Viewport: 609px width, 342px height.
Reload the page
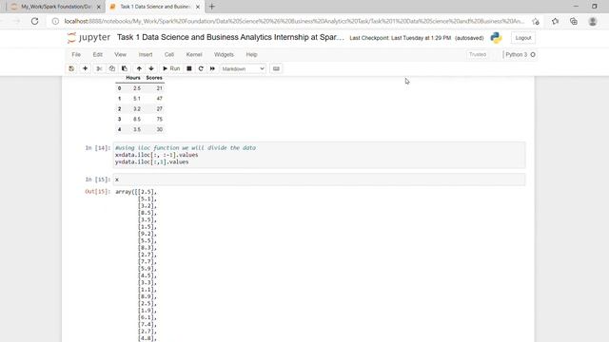34,21
